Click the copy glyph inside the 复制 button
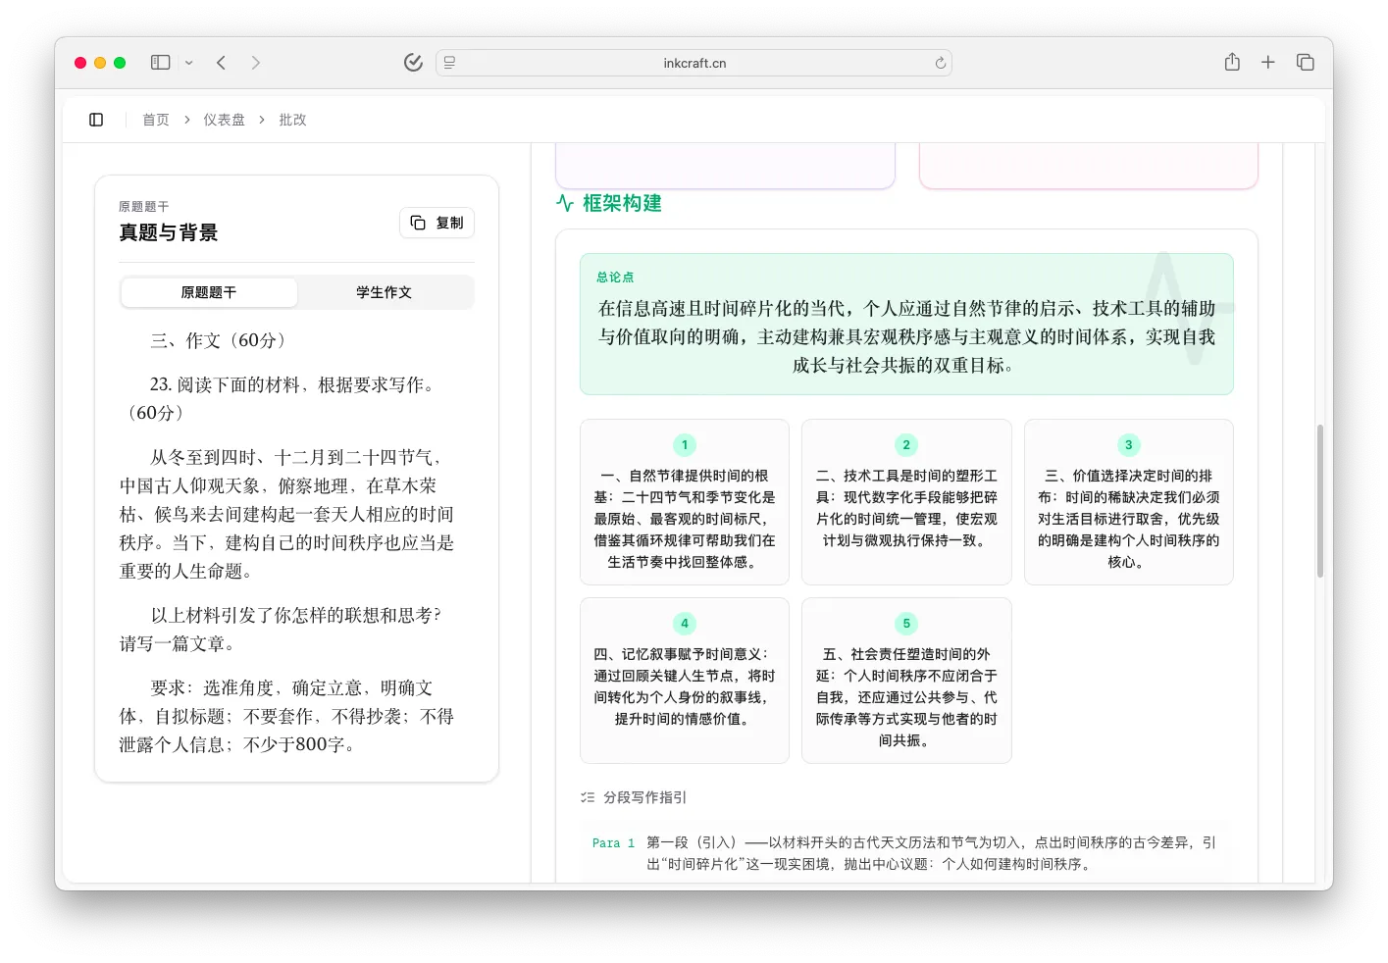This screenshot has width=1388, height=963. click(x=417, y=223)
